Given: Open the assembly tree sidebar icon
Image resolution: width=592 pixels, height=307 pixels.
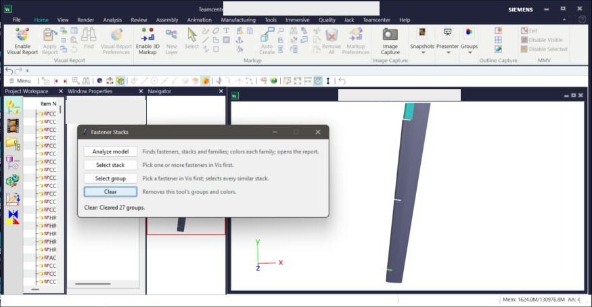Looking at the screenshot, I should 13,107.
